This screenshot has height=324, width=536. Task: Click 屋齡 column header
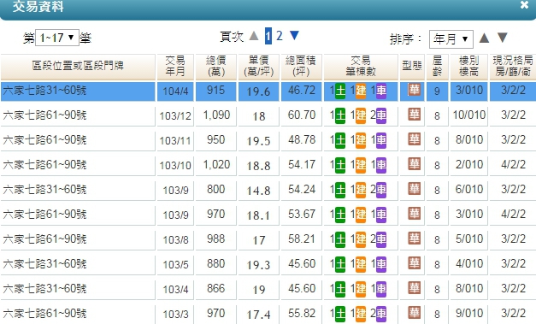(437, 67)
